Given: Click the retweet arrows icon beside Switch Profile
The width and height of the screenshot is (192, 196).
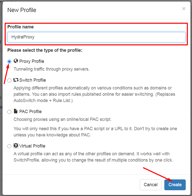Looking at the screenshot, I should (x=16, y=80).
